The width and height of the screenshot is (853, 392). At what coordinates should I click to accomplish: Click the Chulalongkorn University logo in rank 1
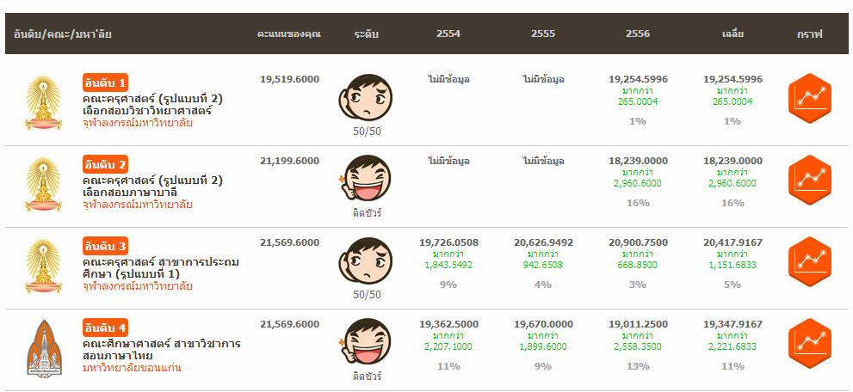click(43, 103)
